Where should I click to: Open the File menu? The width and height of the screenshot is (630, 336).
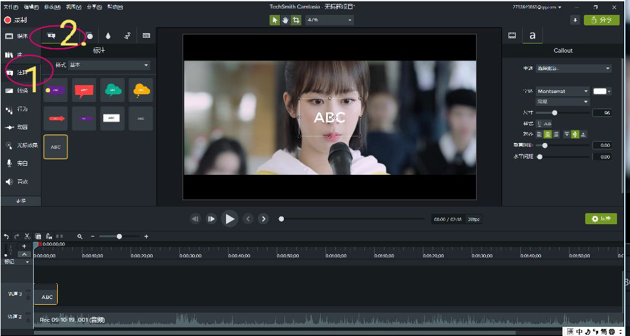10,7
